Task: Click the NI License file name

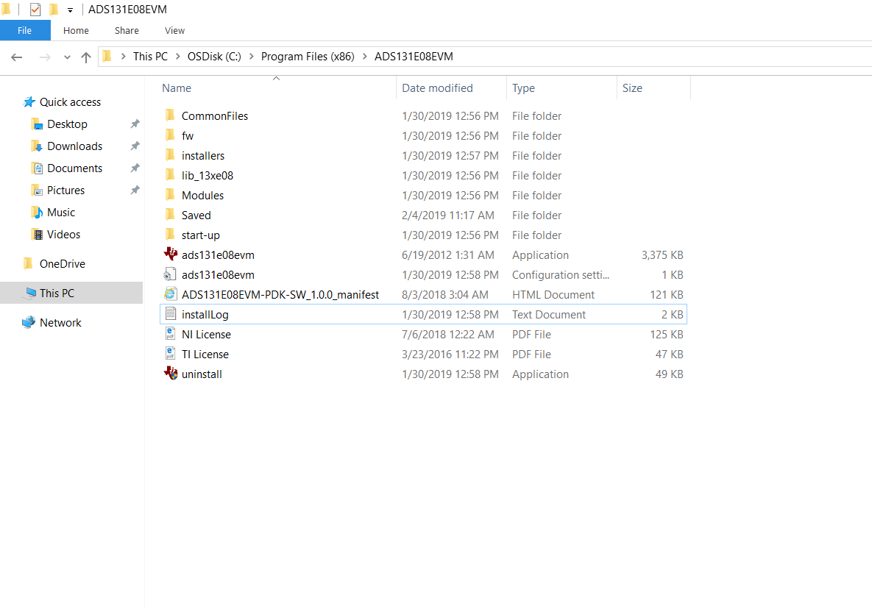Action: pyautogui.click(x=206, y=335)
